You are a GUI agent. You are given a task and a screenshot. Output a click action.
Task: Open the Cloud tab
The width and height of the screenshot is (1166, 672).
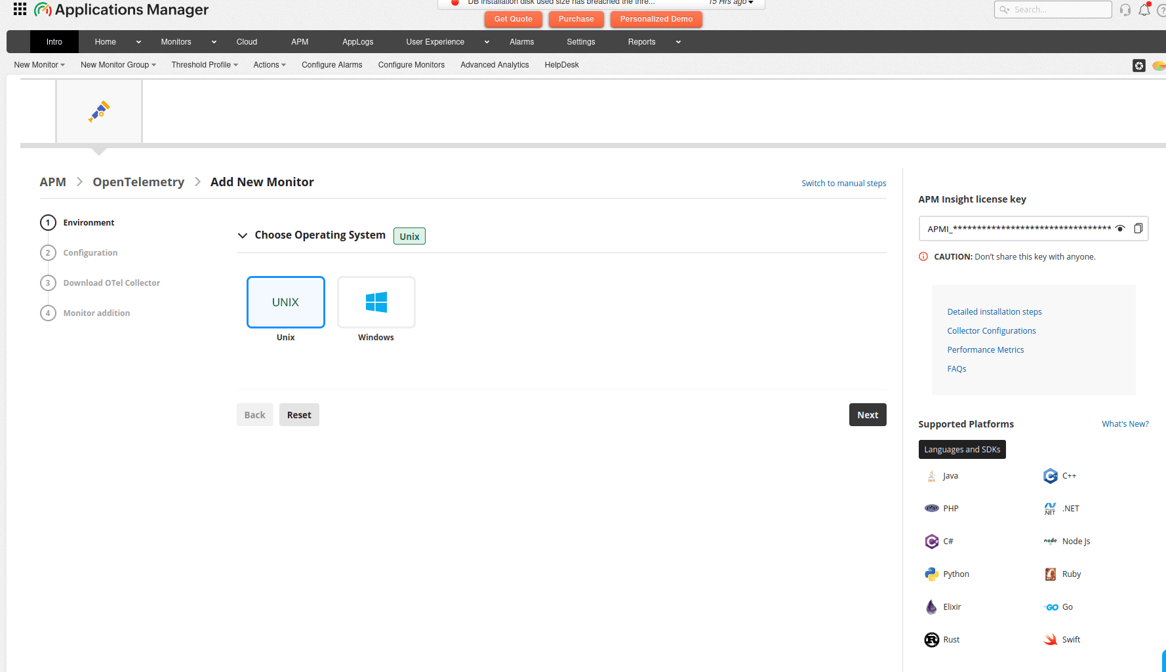tap(247, 42)
